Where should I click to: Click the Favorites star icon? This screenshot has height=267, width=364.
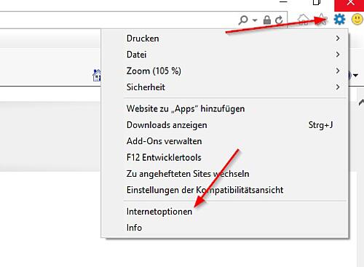(x=322, y=19)
